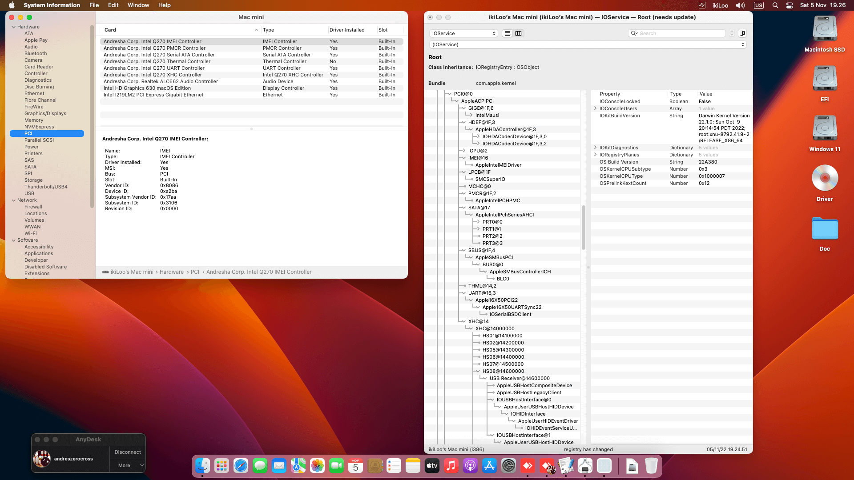Image resolution: width=854 pixels, height=480 pixels.
Task: Open the Help menu
Action: 165,5
